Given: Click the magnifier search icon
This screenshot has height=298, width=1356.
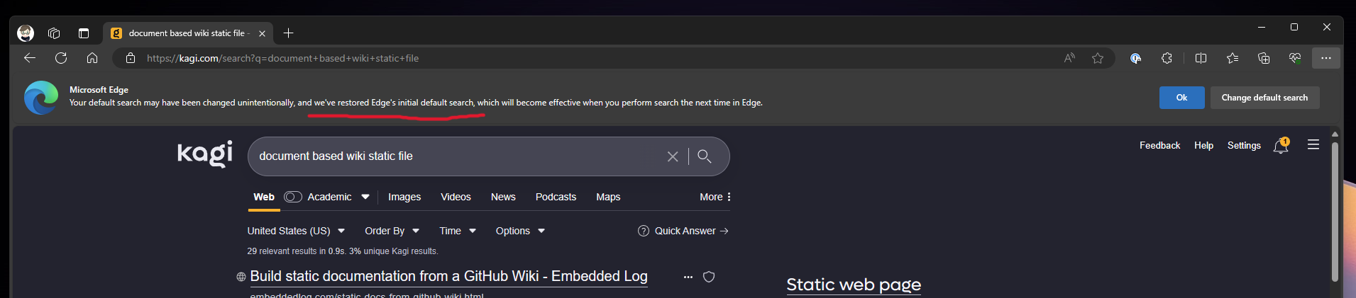Looking at the screenshot, I should (705, 156).
